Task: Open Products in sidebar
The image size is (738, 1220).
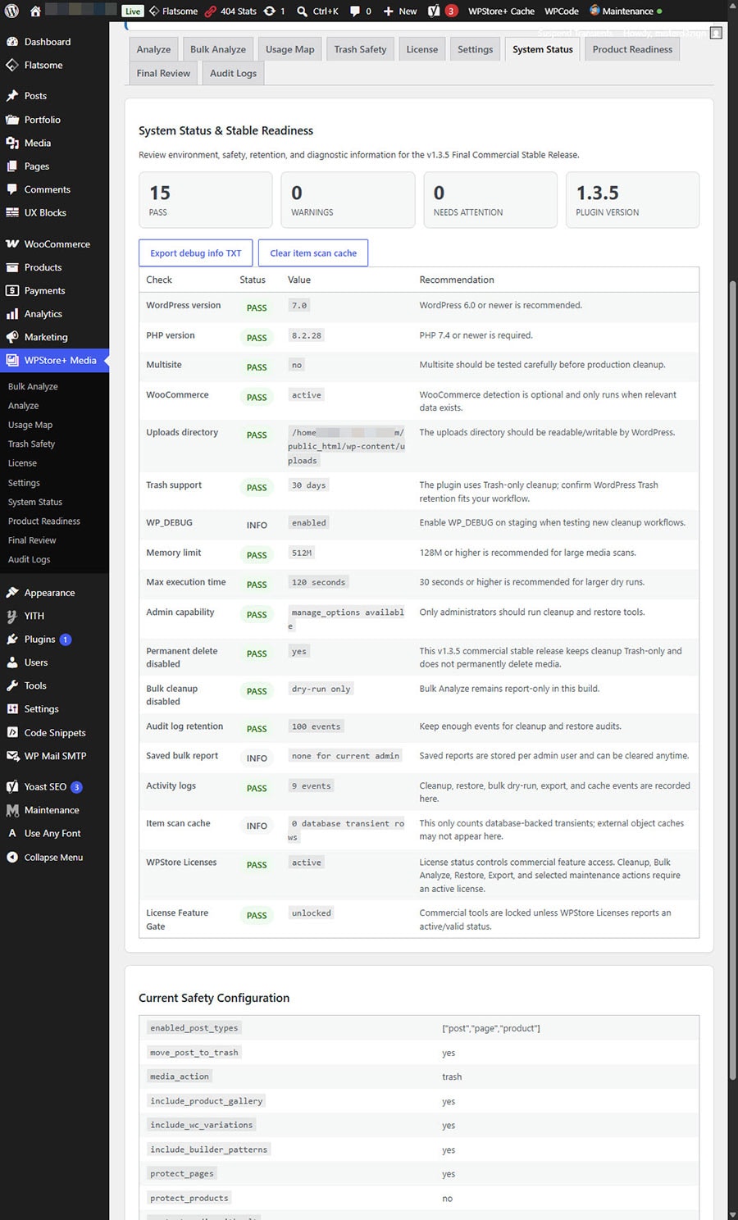Action: tap(43, 267)
